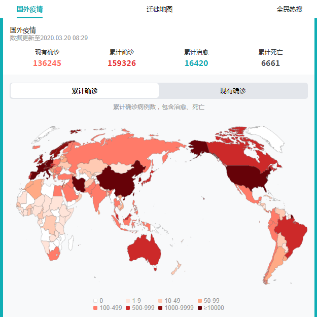
Task: Select South Africa on the map
Action: tap(54, 255)
